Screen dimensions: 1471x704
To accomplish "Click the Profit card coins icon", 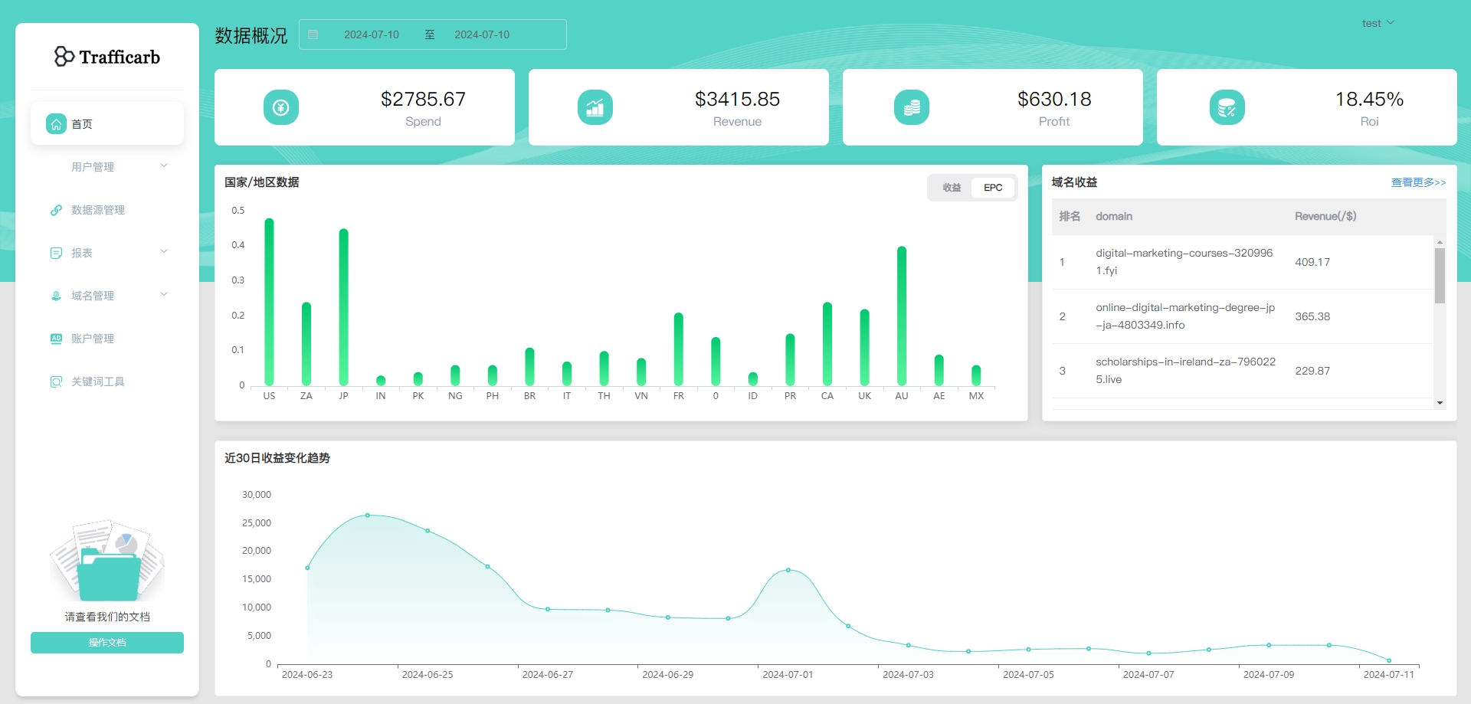I will point(912,107).
